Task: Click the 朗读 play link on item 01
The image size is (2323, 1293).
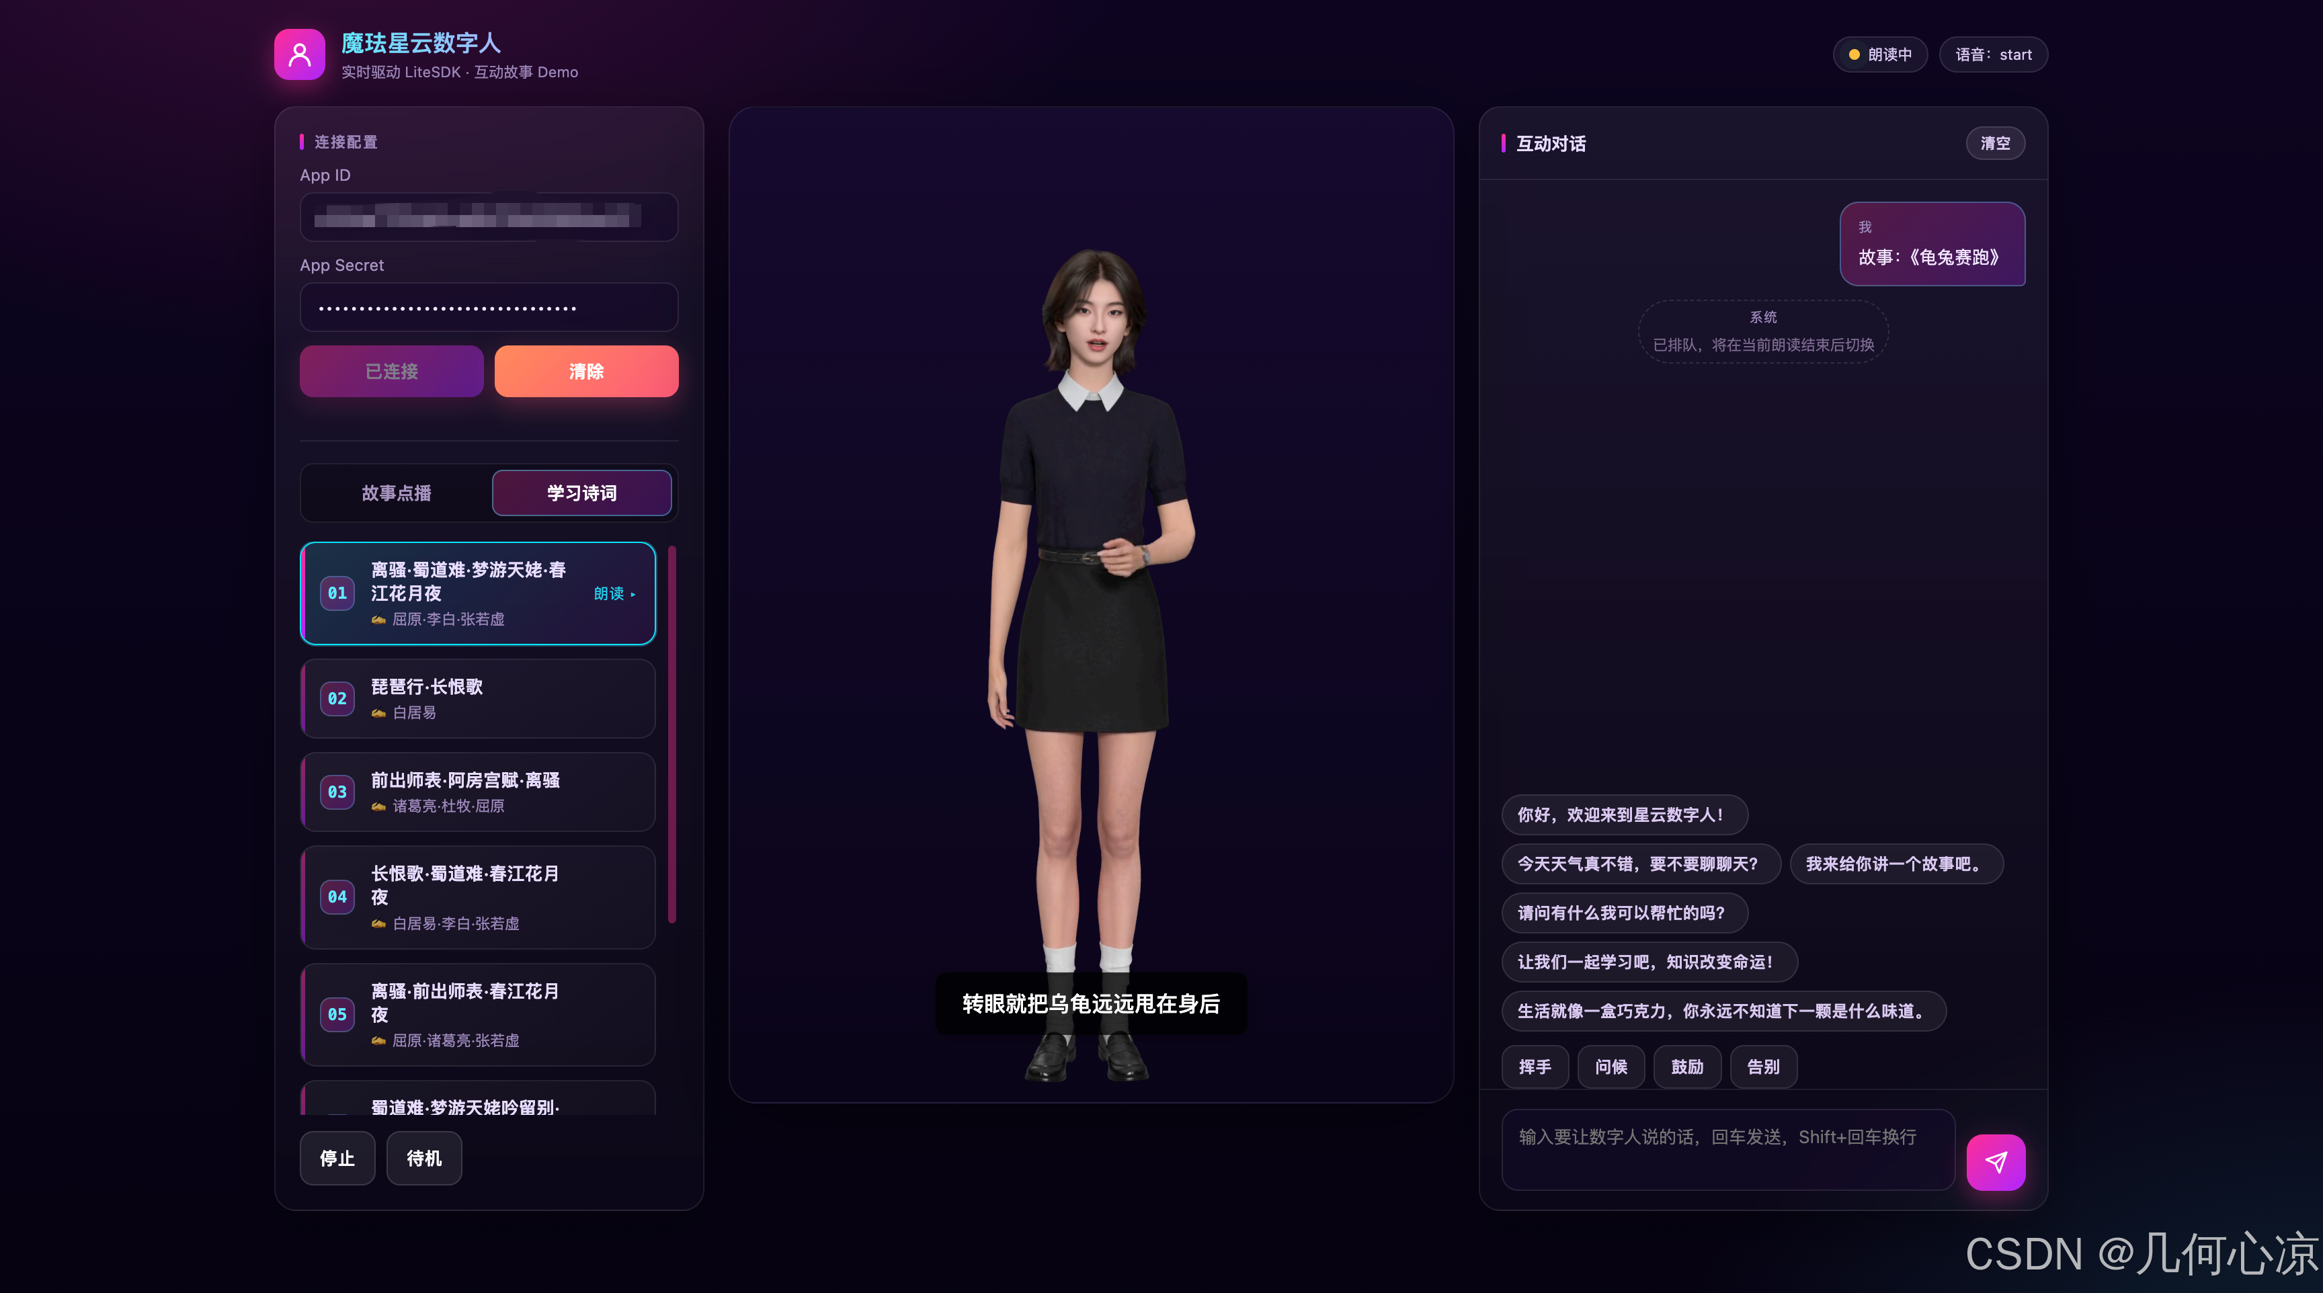Action: (x=615, y=593)
